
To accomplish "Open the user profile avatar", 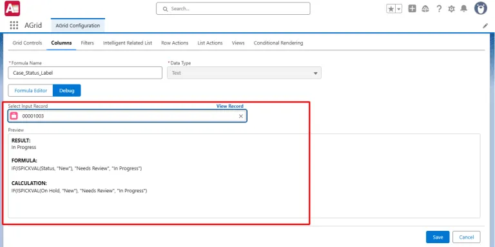I will pyautogui.click(x=480, y=8).
